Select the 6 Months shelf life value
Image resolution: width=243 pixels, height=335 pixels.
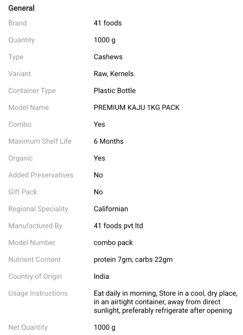(x=109, y=141)
